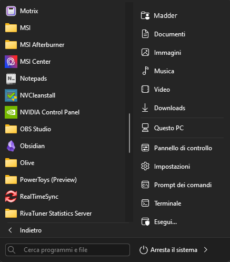Click the RivaTuner Statistics Server folder icon

click(x=11, y=214)
